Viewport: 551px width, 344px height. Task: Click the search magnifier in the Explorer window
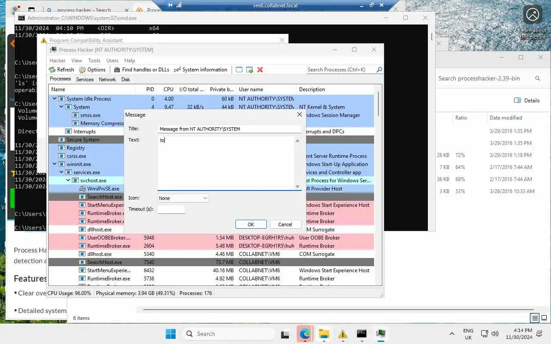point(538,78)
